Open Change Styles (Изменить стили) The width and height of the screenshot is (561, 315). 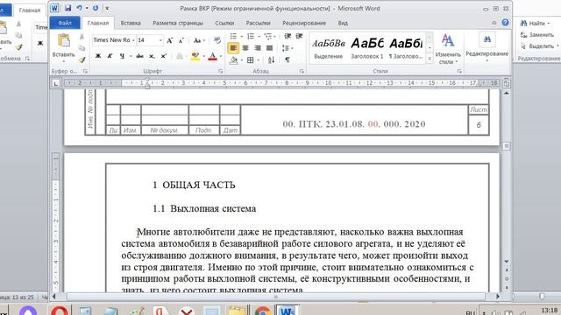pos(448,49)
